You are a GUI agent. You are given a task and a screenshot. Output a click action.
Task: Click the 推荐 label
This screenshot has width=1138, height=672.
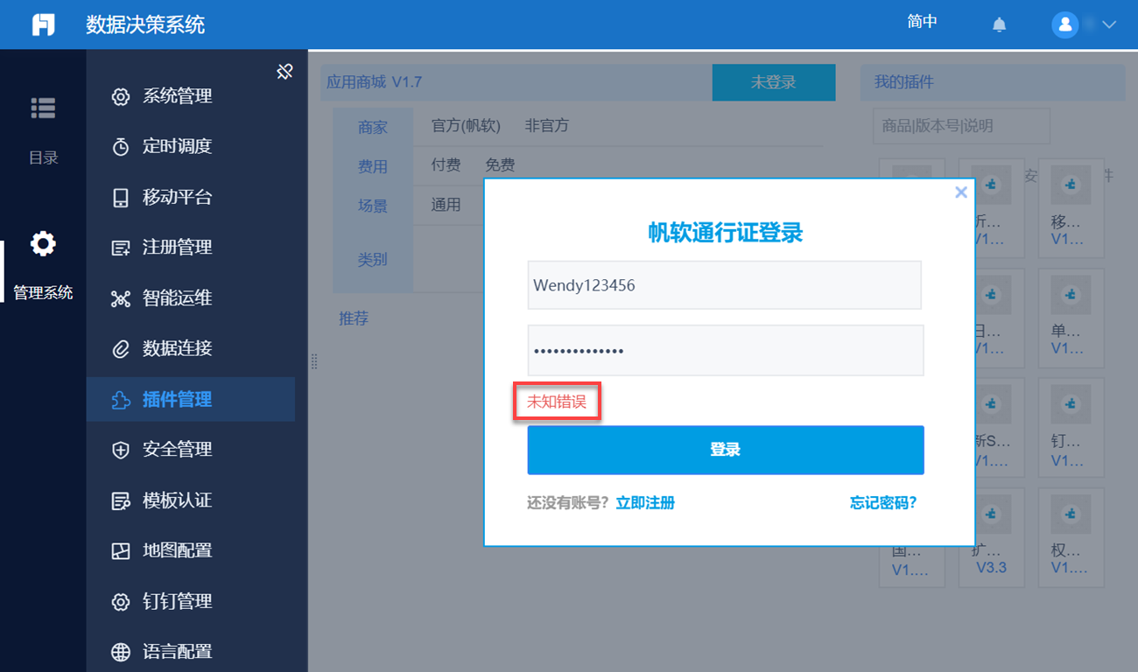click(x=354, y=318)
